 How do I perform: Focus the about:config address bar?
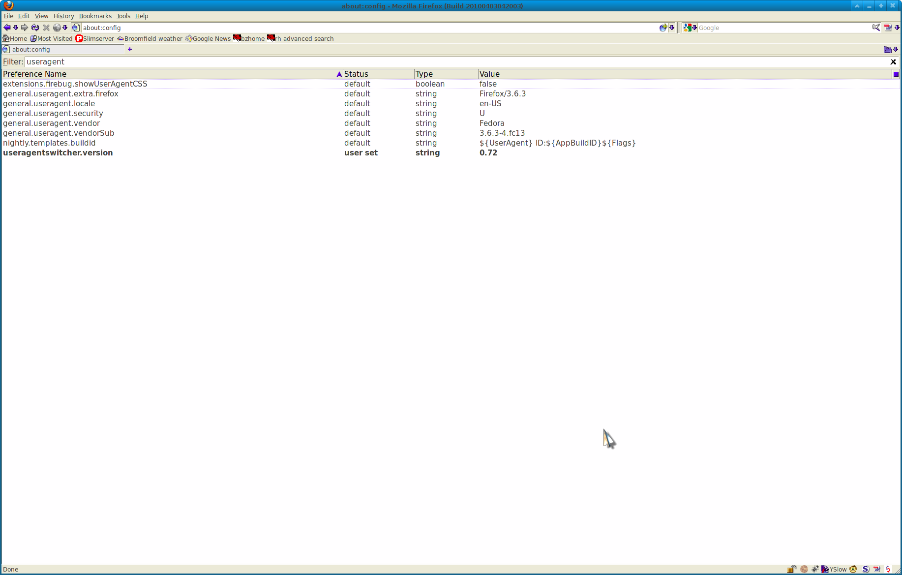[x=369, y=28]
